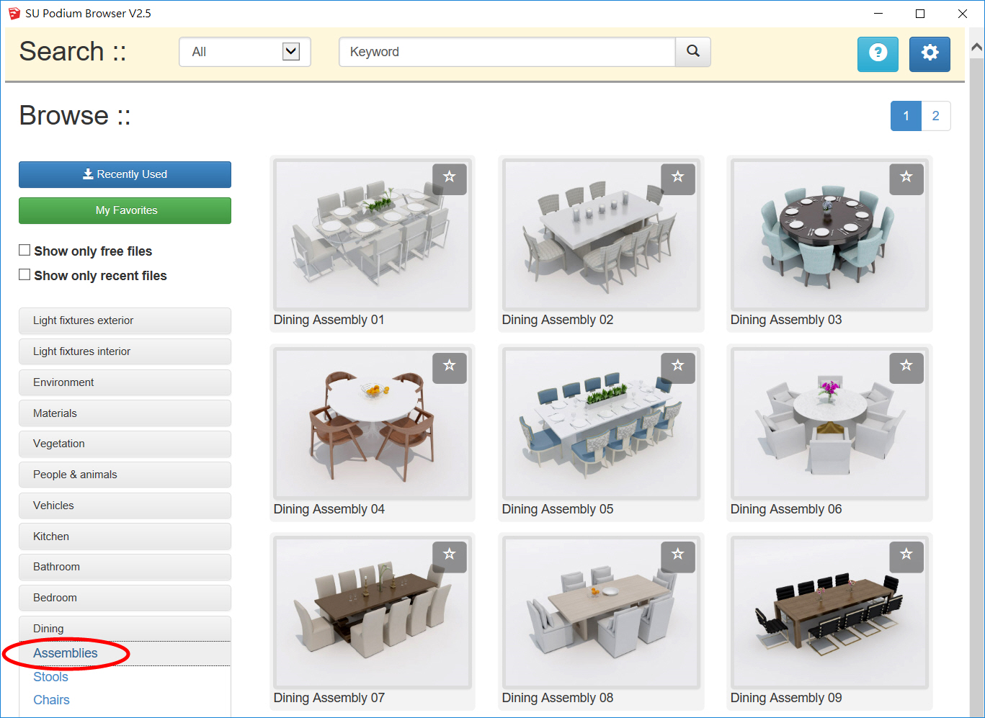This screenshot has width=985, height=718.
Task: Select the Dining Assembly 02 thumbnail
Action: coord(601,235)
